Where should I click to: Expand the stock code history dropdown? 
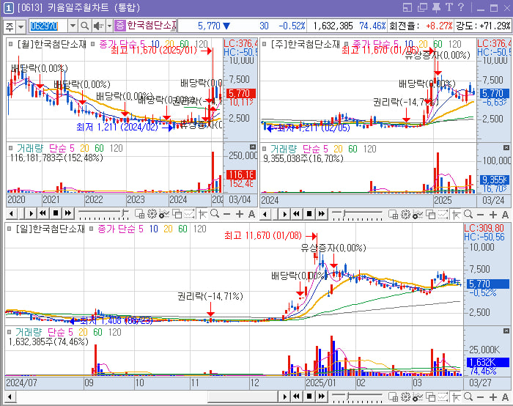73,26
